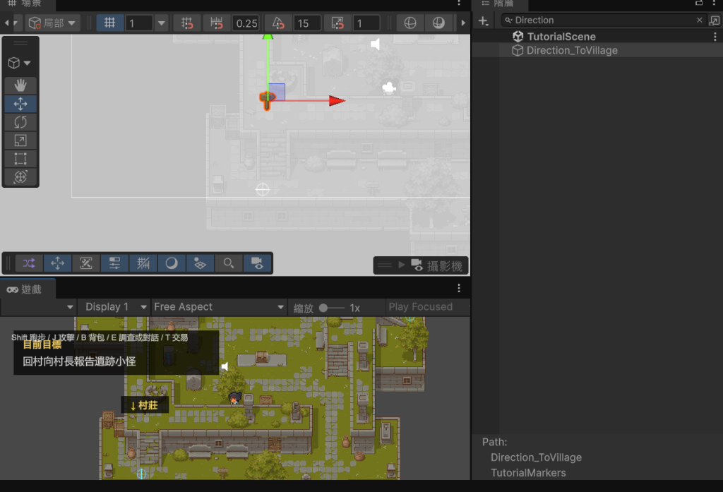Viewport: 723px width, 492px height.
Task: Open the Display 1 dropdown
Action: pos(114,307)
